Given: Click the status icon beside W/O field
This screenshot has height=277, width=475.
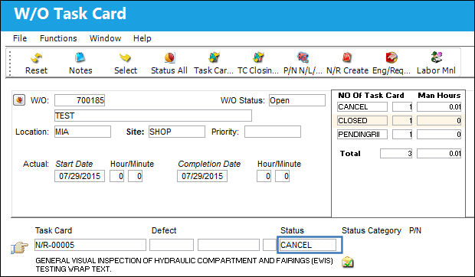Looking at the screenshot, I should pyautogui.click(x=19, y=99).
